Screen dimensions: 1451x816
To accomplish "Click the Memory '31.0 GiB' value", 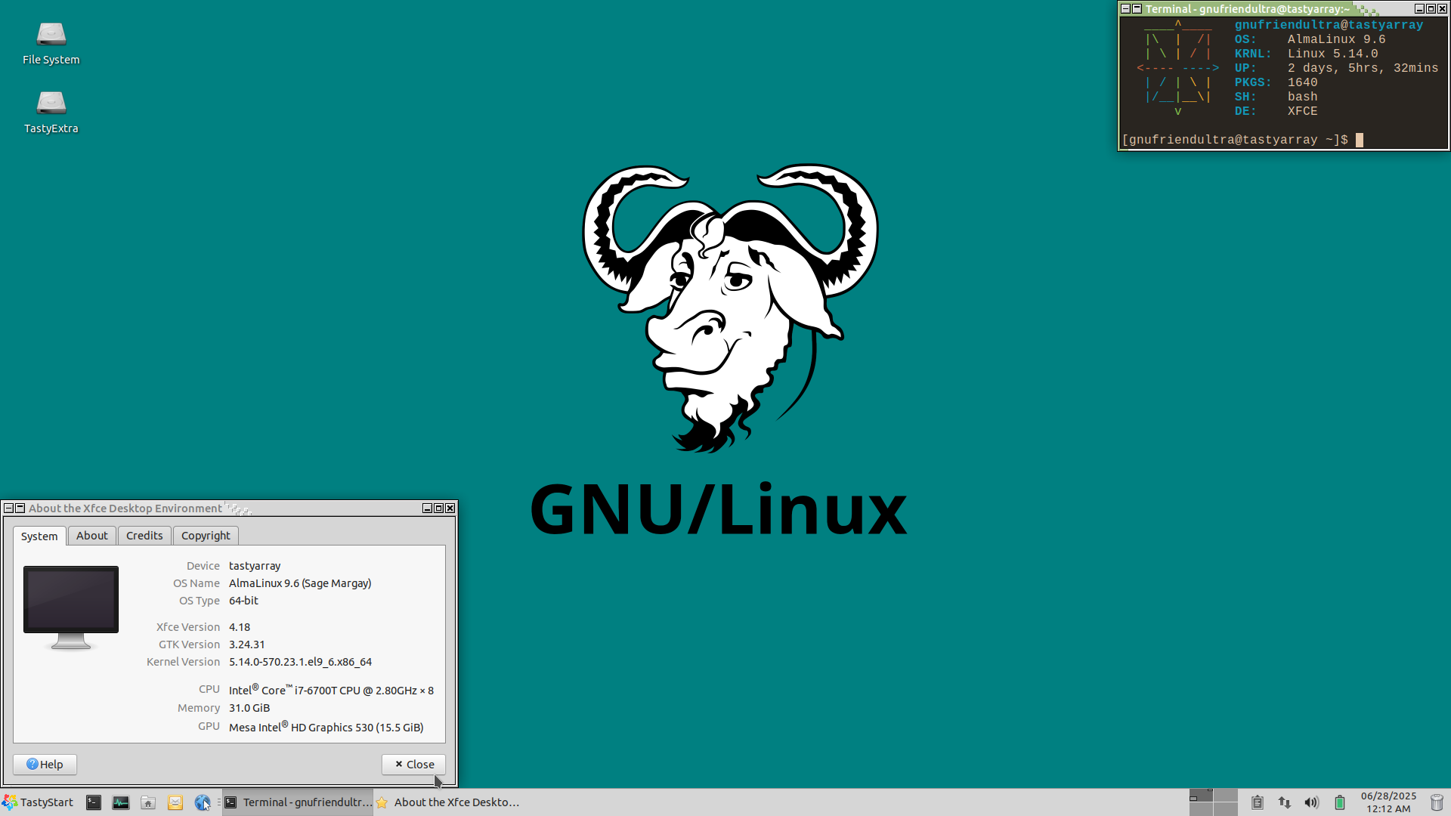I will (249, 708).
